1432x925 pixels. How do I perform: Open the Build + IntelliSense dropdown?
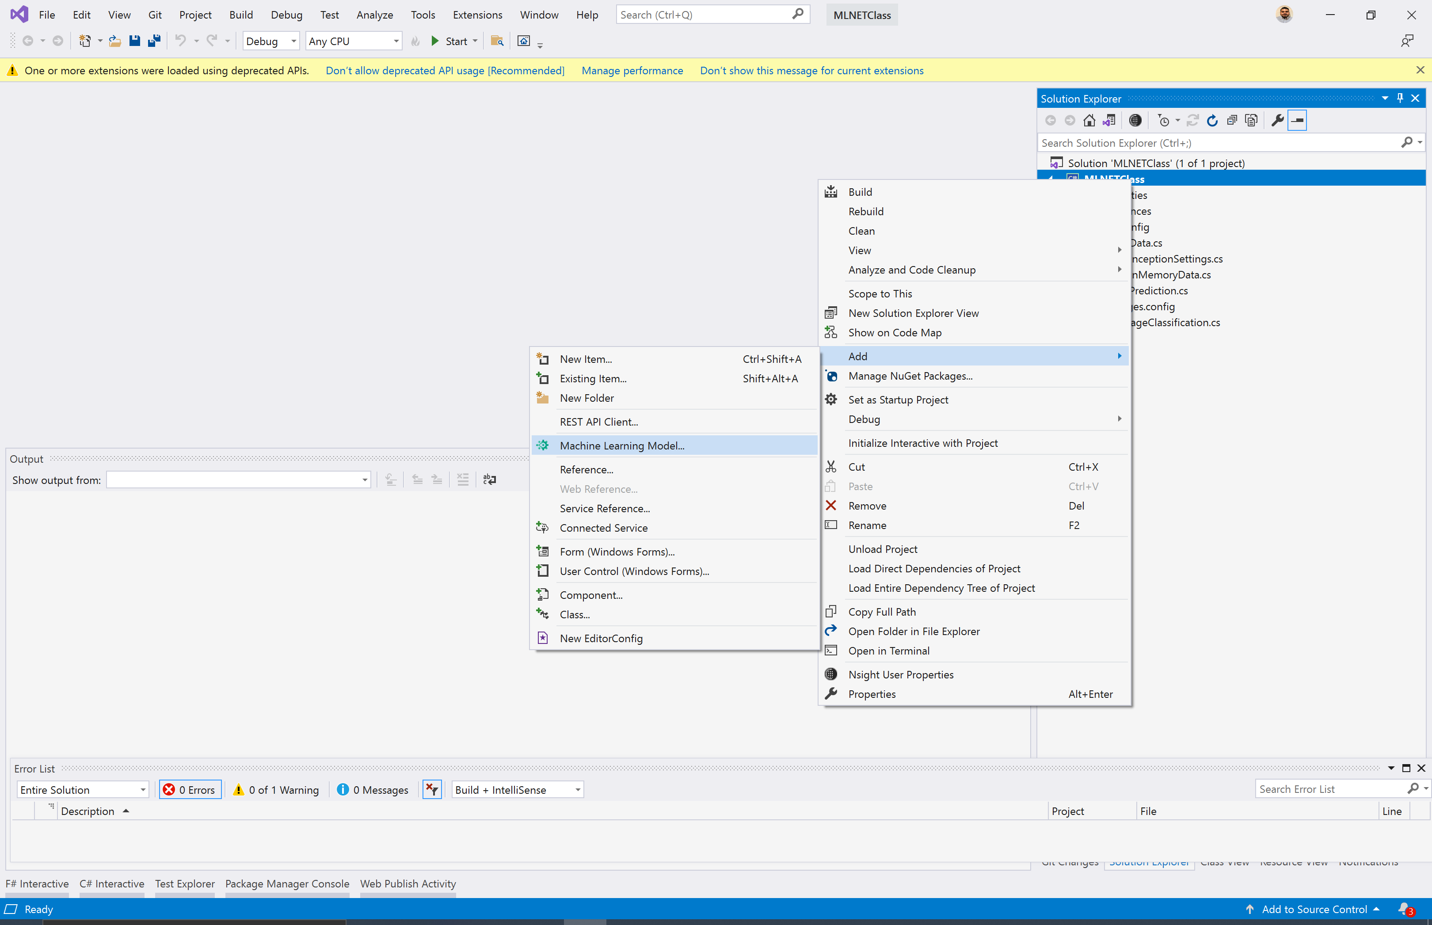tap(517, 789)
